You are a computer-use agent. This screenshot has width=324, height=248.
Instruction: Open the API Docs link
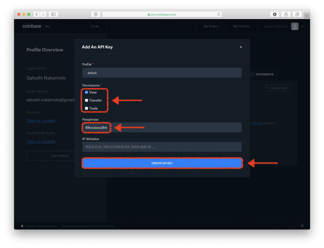point(258,123)
